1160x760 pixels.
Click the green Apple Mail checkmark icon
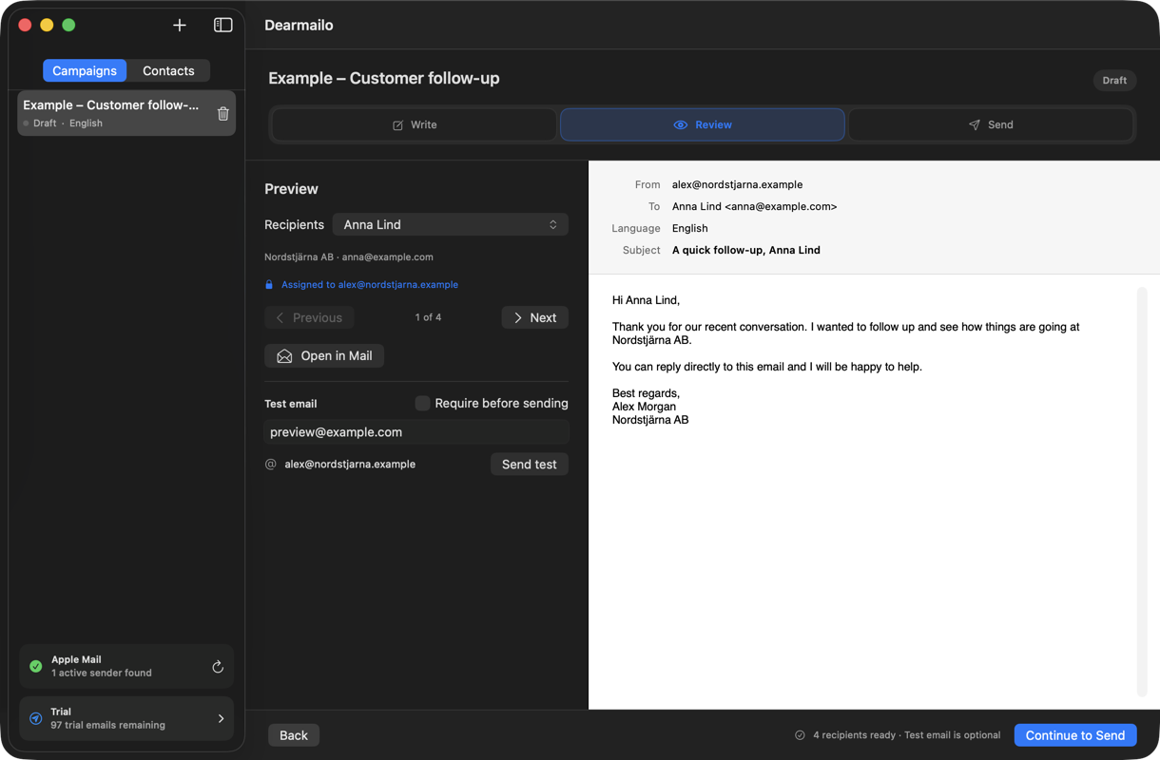click(36, 666)
